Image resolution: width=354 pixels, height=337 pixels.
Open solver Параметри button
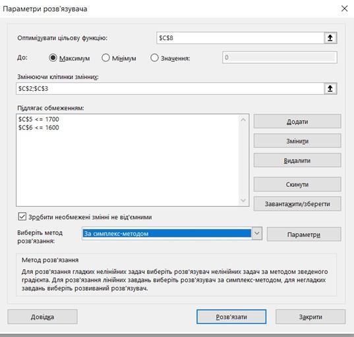[304, 234]
